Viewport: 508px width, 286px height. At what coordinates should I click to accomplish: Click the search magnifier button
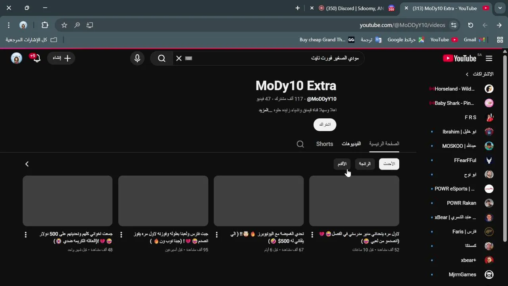click(x=162, y=58)
